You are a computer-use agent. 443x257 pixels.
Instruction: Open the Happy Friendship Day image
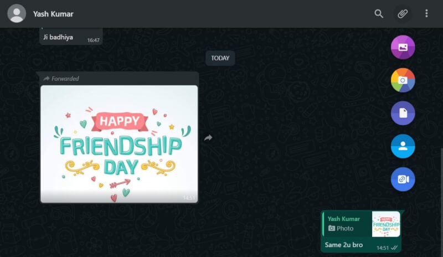119,144
